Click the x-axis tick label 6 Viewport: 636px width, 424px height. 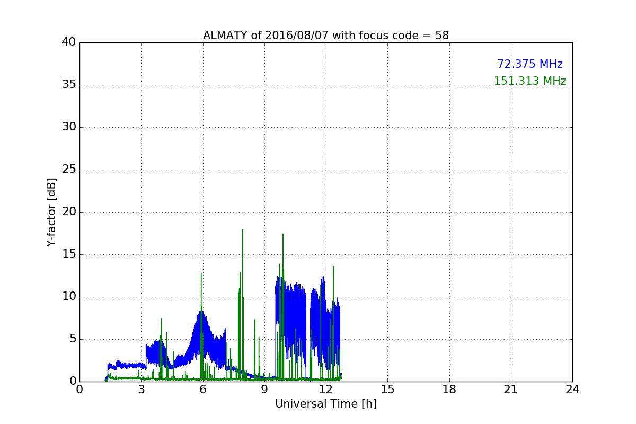203,390
